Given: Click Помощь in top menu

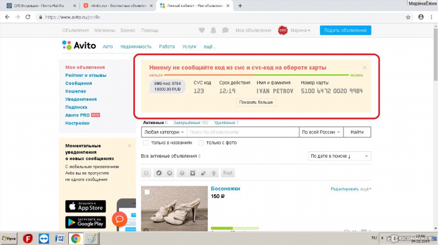Looking at the screenshot, I should coord(150,30).
